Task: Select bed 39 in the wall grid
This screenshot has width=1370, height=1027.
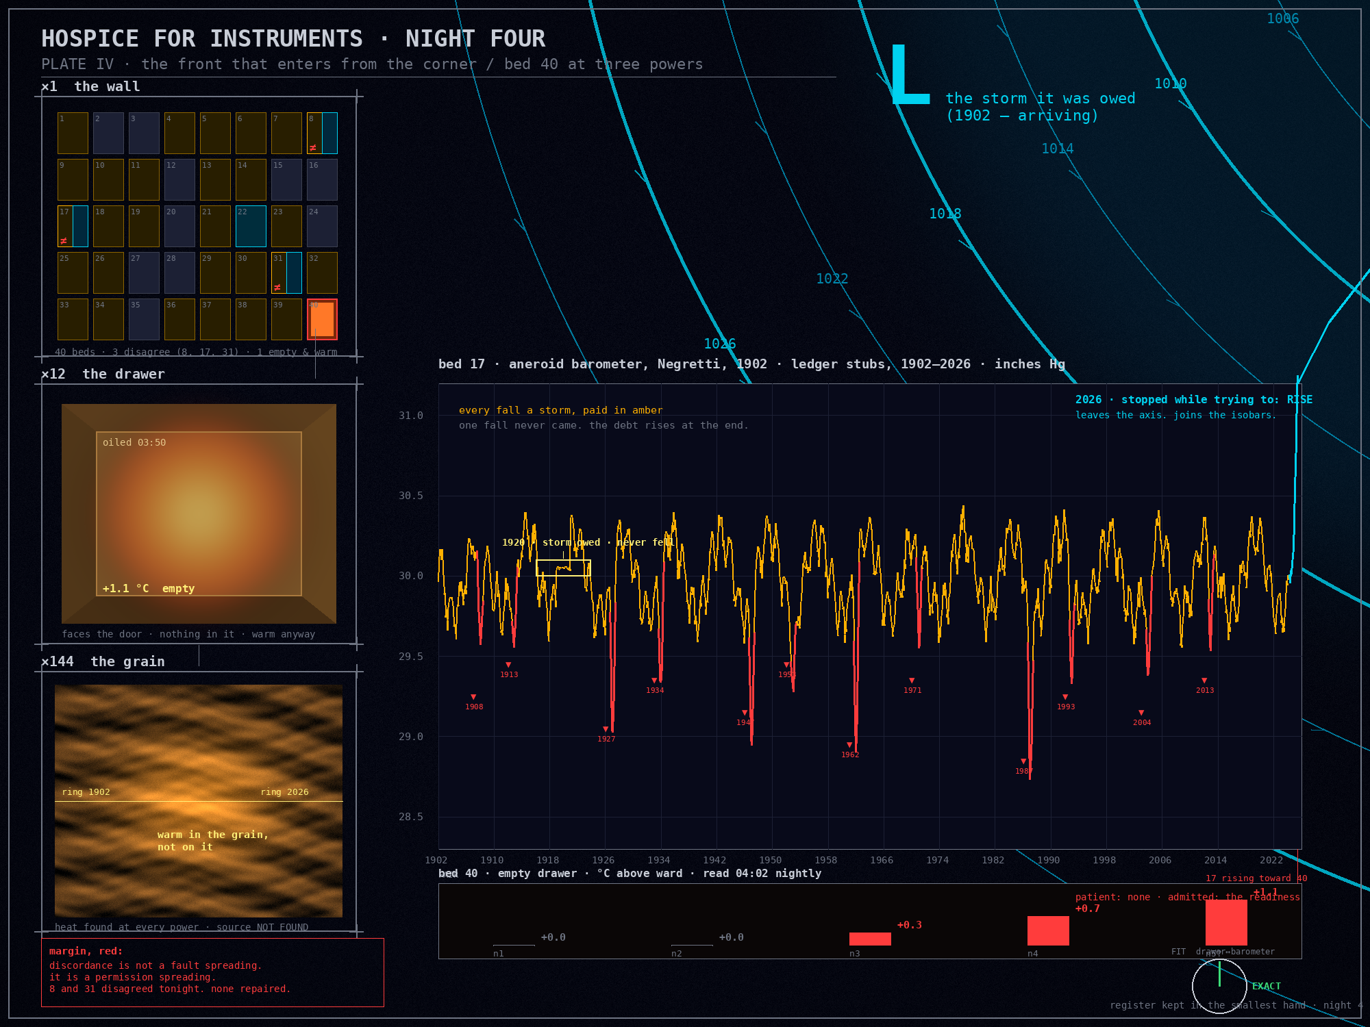Action: [x=286, y=319]
